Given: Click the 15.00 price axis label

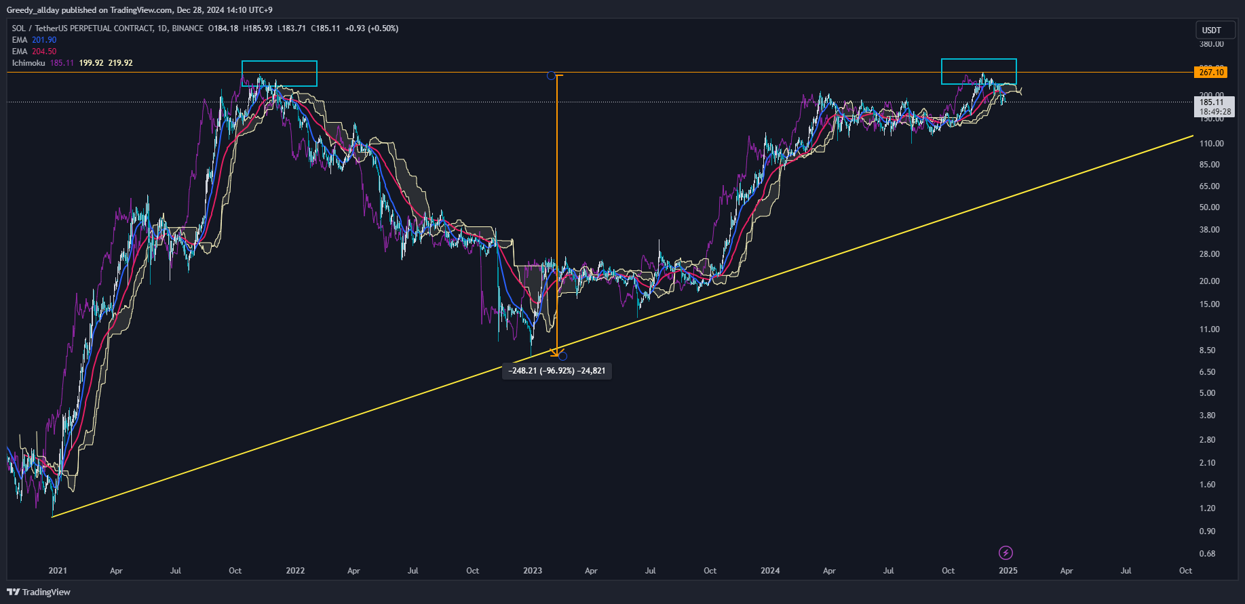Looking at the screenshot, I should [1210, 304].
